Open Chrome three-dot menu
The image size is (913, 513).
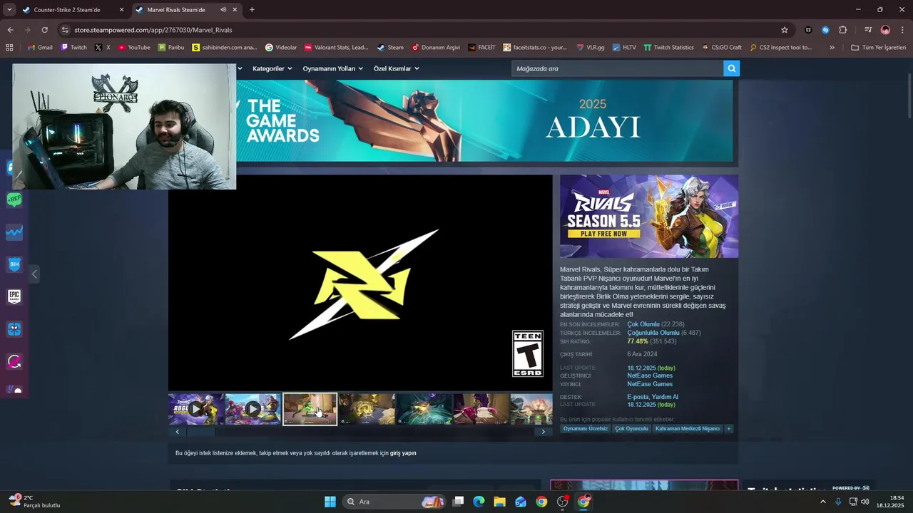[x=902, y=30]
